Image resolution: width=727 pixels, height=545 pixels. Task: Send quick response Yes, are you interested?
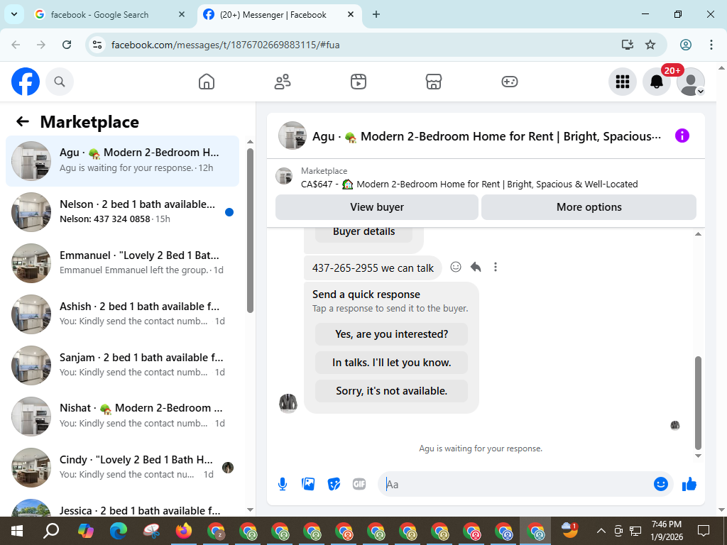click(x=391, y=334)
